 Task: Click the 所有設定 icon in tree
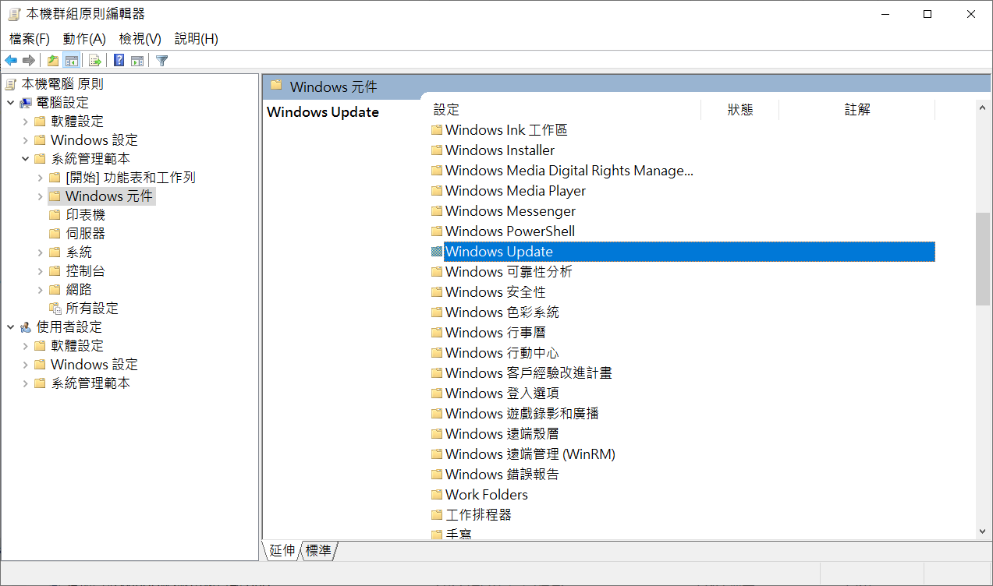[x=55, y=309]
